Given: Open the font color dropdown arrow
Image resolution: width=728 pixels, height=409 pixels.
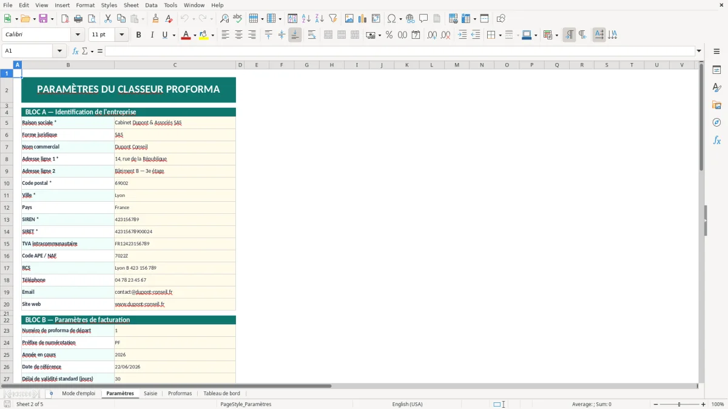Looking at the screenshot, I should pos(194,35).
